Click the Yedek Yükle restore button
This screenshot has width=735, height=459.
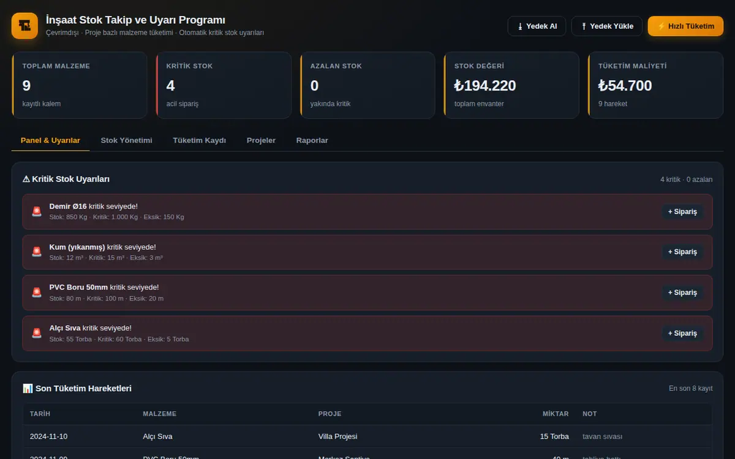pos(607,26)
